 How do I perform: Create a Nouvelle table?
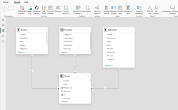coord(120,10)
